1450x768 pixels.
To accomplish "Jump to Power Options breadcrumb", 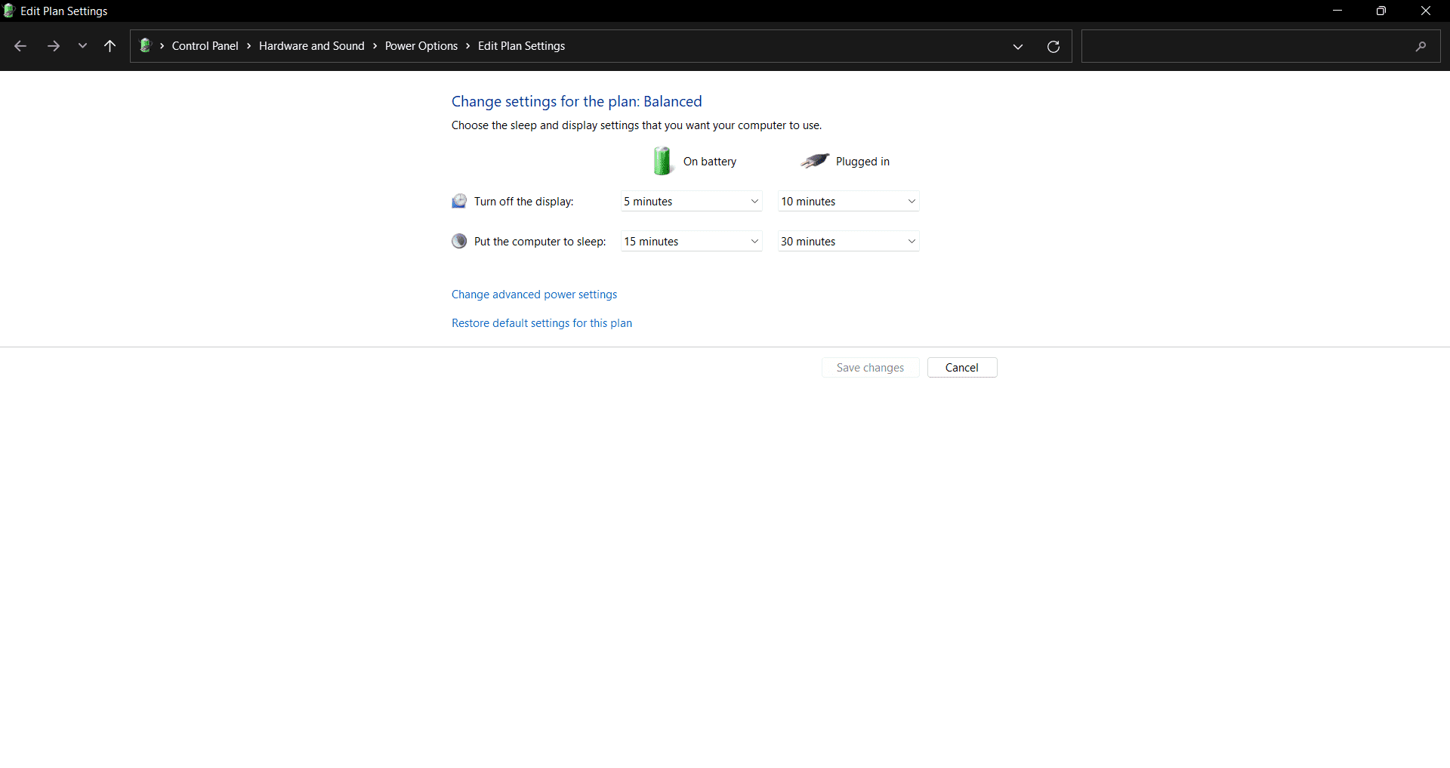I will (421, 46).
